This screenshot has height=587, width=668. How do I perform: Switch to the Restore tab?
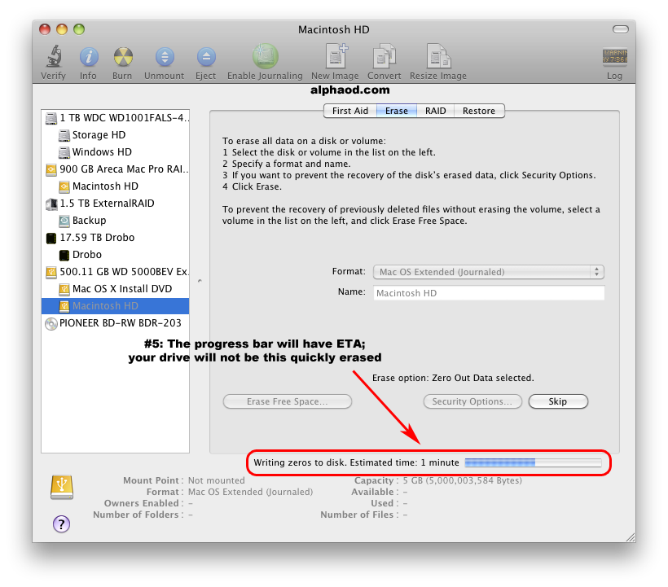click(x=479, y=111)
